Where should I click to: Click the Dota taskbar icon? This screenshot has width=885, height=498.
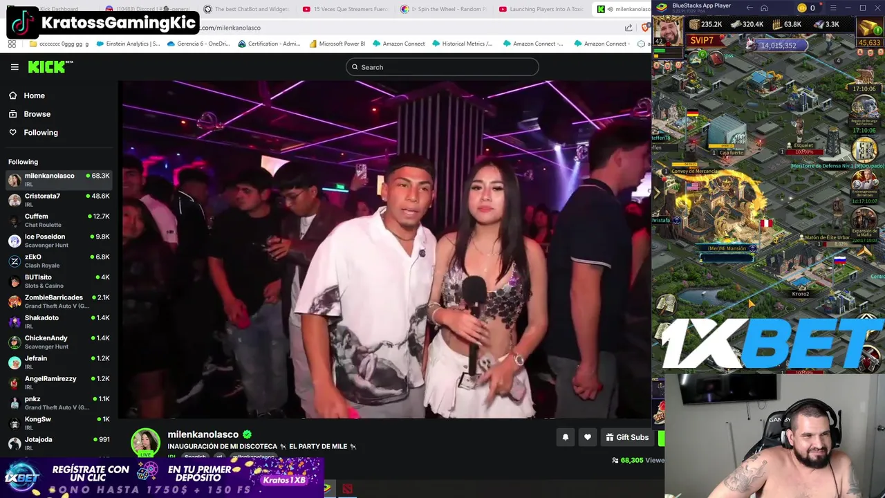[x=347, y=489]
